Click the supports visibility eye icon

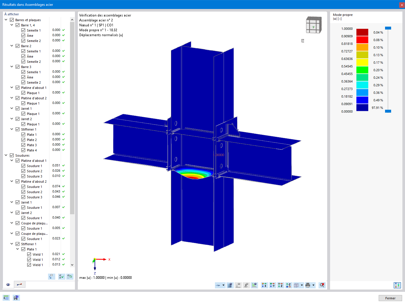click(x=246, y=285)
